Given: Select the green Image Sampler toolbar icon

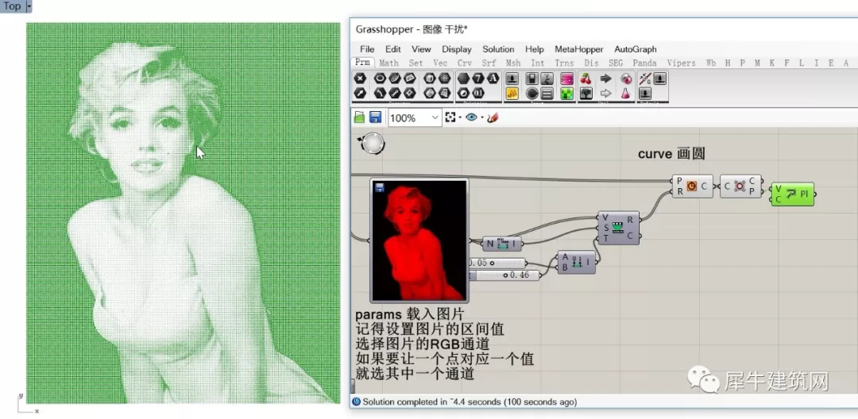Looking at the screenshot, I should (567, 94).
